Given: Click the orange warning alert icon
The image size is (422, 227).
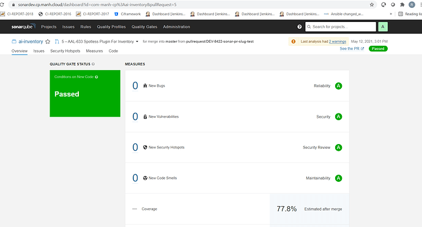Looking at the screenshot, I should click(294, 41).
